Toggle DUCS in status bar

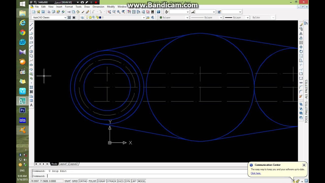(120, 181)
